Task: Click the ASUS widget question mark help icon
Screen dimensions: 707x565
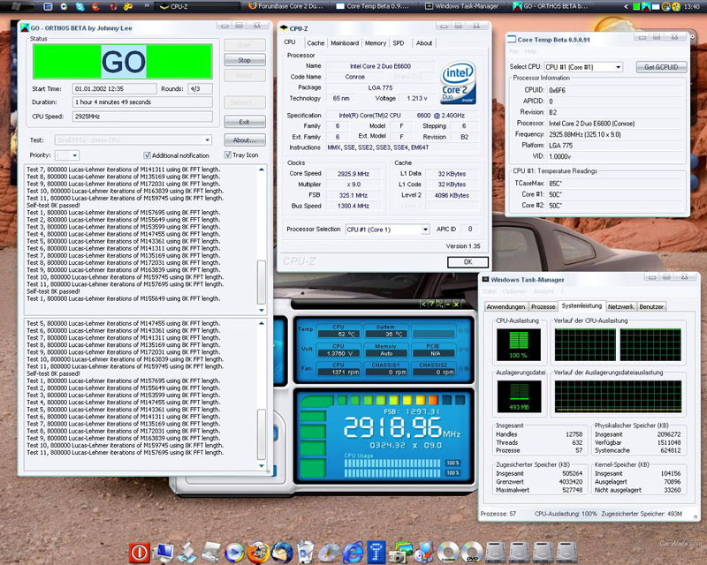Action: coord(431,304)
